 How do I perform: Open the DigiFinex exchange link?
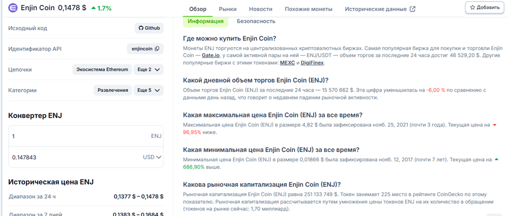[312, 63]
